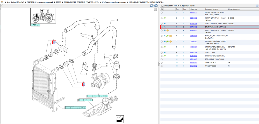Click the export icon at toolbar left
This screenshot has width=259, height=124.
click(x=2, y=6)
